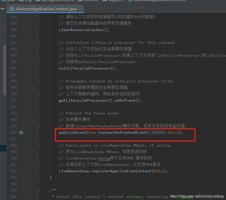Toggle fold marker at line 948

tap(38, 81)
